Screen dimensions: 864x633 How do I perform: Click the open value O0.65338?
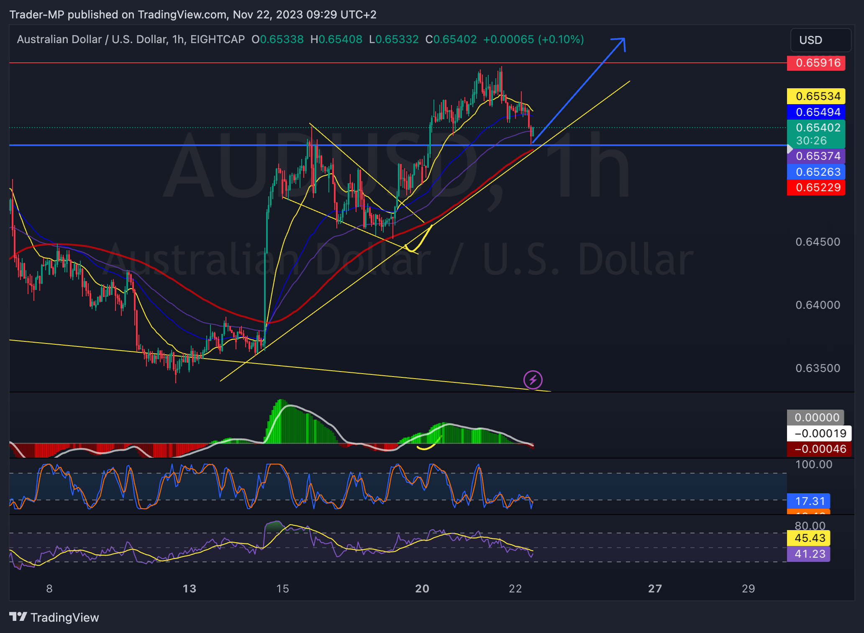point(277,39)
